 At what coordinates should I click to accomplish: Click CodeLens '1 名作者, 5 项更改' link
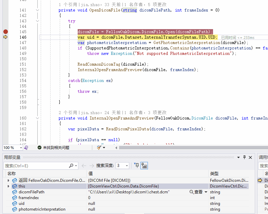point(145,5)
